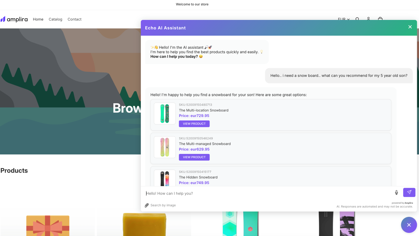Click the user message about a snow board
The image size is (419, 236).
(x=339, y=76)
